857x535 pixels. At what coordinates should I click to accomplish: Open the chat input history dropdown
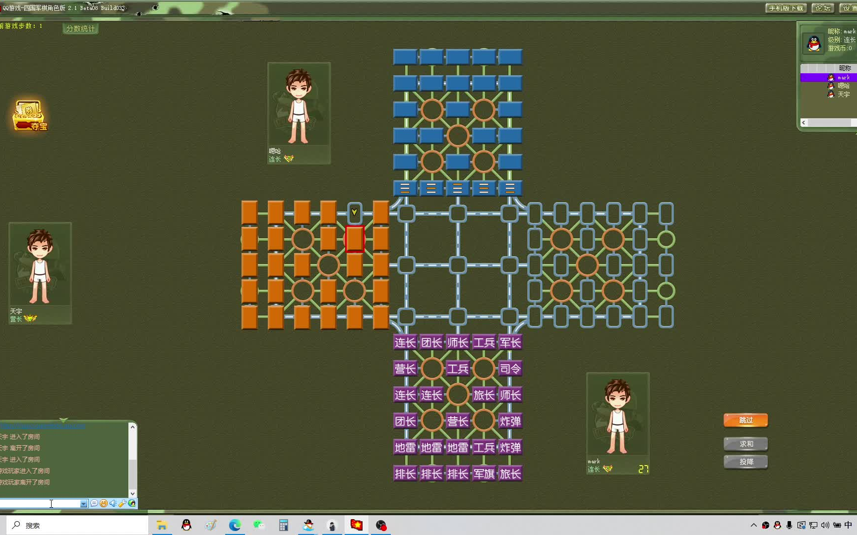coord(83,504)
